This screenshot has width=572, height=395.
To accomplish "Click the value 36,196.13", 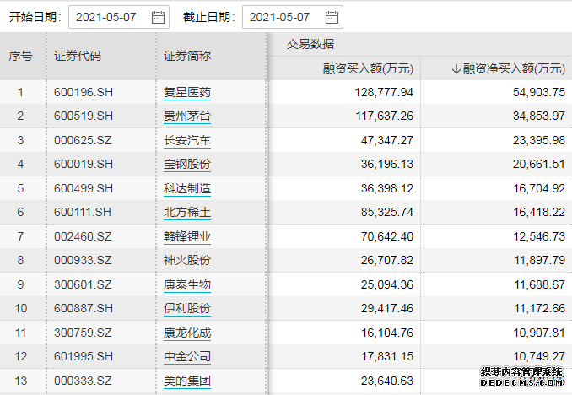I will point(387,164).
